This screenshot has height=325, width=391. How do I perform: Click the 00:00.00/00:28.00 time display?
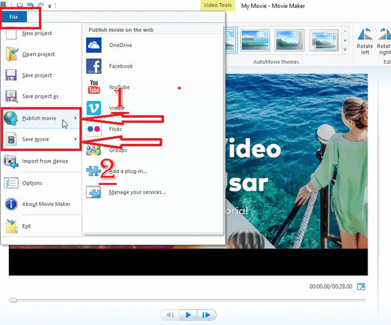[330, 287]
